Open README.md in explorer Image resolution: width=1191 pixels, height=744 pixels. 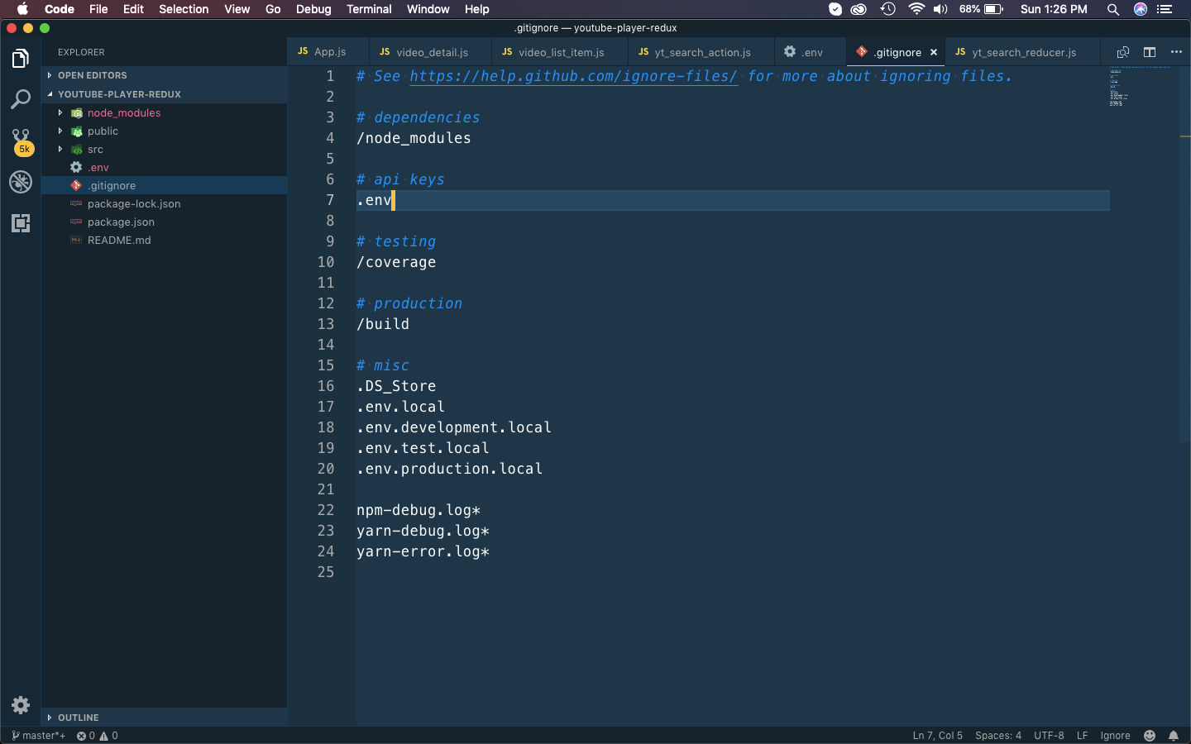(165, 241)
